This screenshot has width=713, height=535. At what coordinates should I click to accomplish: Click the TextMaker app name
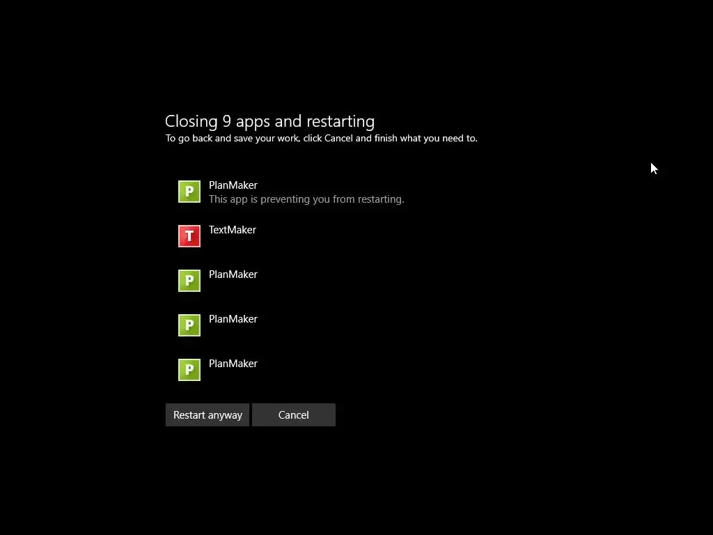click(233, 230)
